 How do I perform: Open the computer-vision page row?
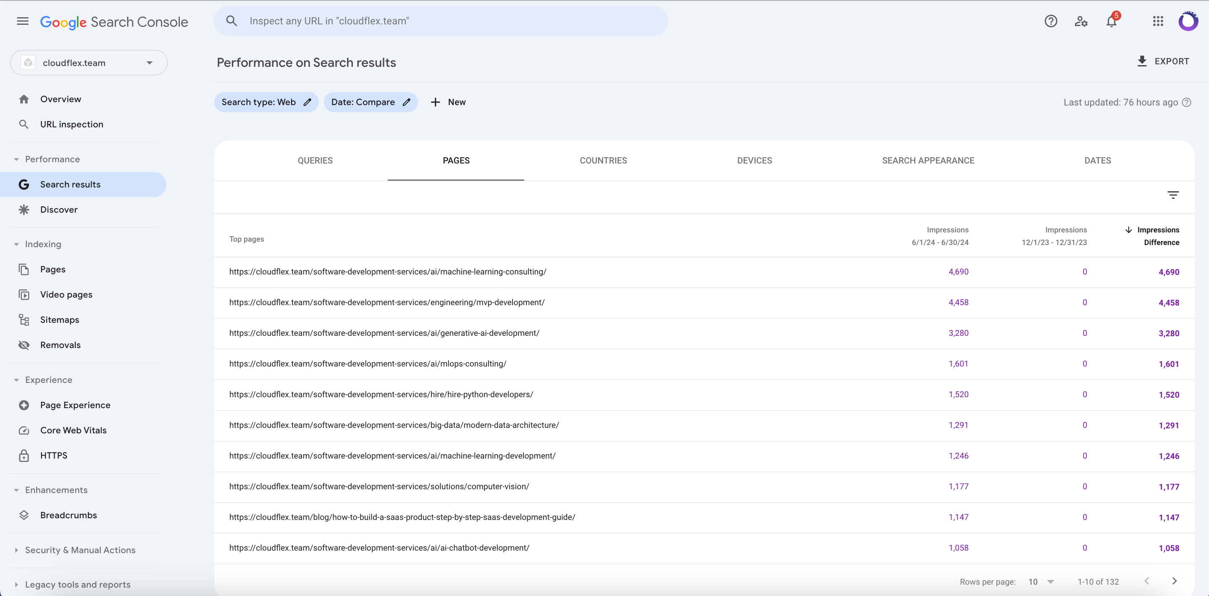coord(704,487)
